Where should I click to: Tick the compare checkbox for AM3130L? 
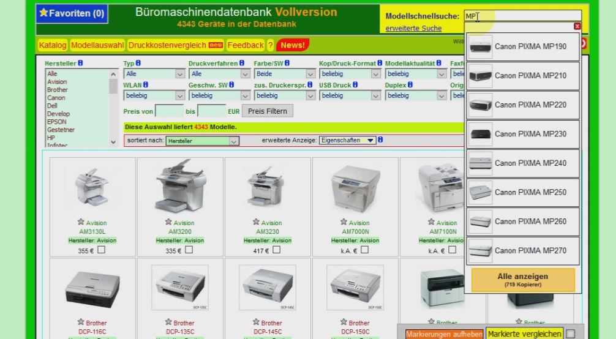coord(102,250)
